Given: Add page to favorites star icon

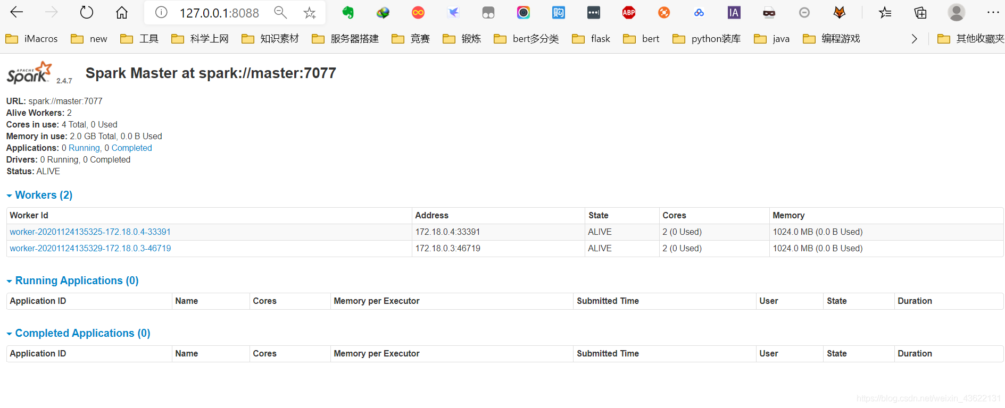Looking at the screenshot, I should click(x=310, y=13).
